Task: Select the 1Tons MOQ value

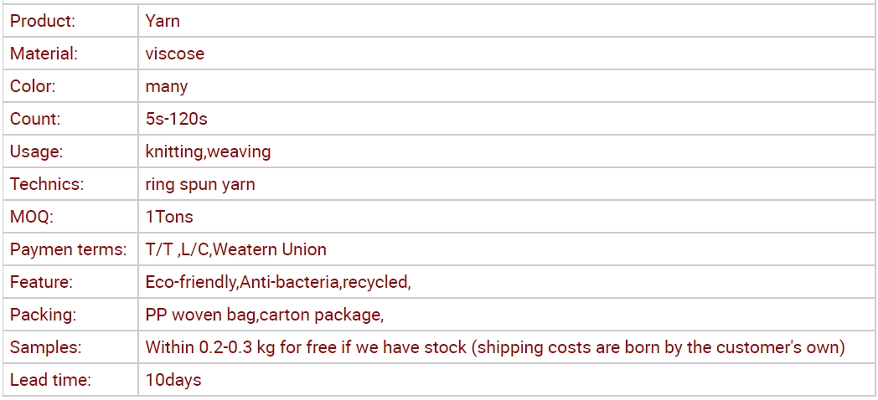Action: click(x=169, y=217)
